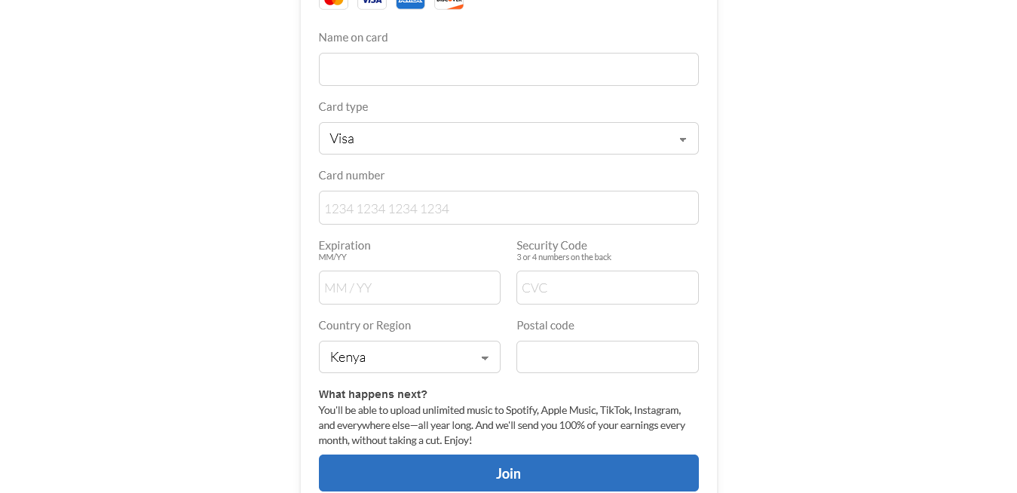Click the 'Name on card' label
The width and height of the screenshot is (1017, 493).
click(353, 38)
